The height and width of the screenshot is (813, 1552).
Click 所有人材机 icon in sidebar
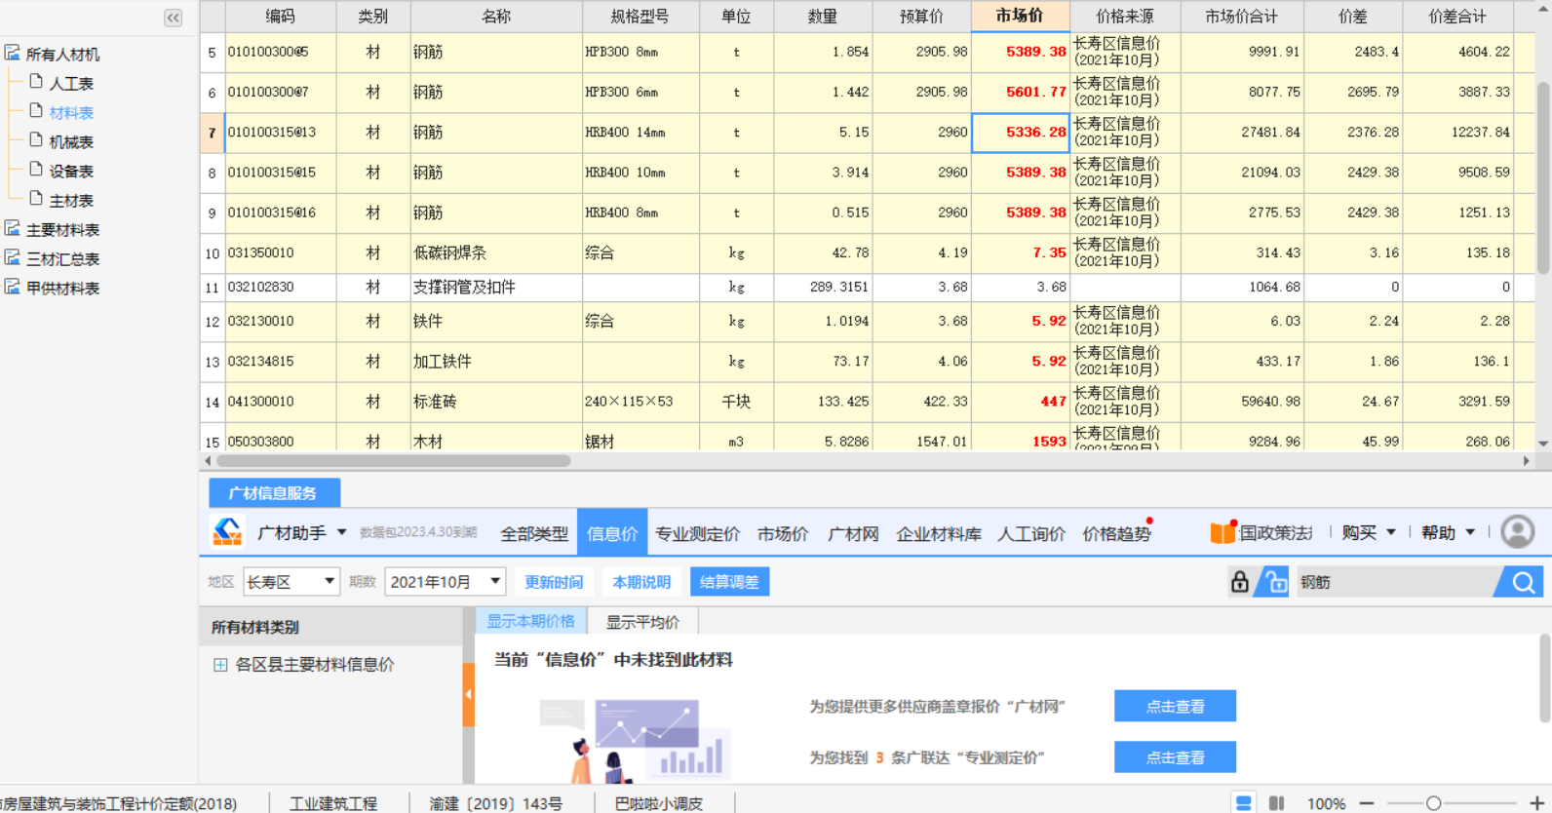13,53
